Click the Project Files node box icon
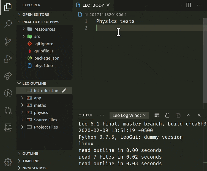This screenshot has height=171, width=207. (x=29, y=127)
